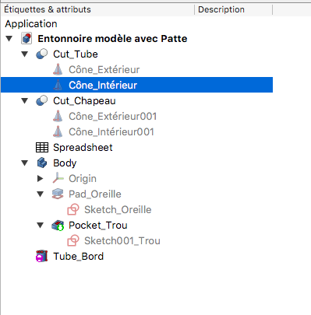This screenshot has width=311, height=315.
Task: Click the Spreadsheet grid icon
Action: point(42,148)
